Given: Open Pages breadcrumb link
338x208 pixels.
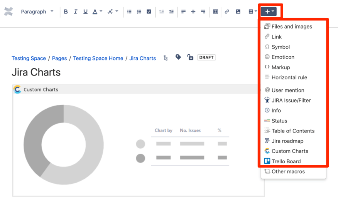Looking at the screenshot, I should point(59,58).
